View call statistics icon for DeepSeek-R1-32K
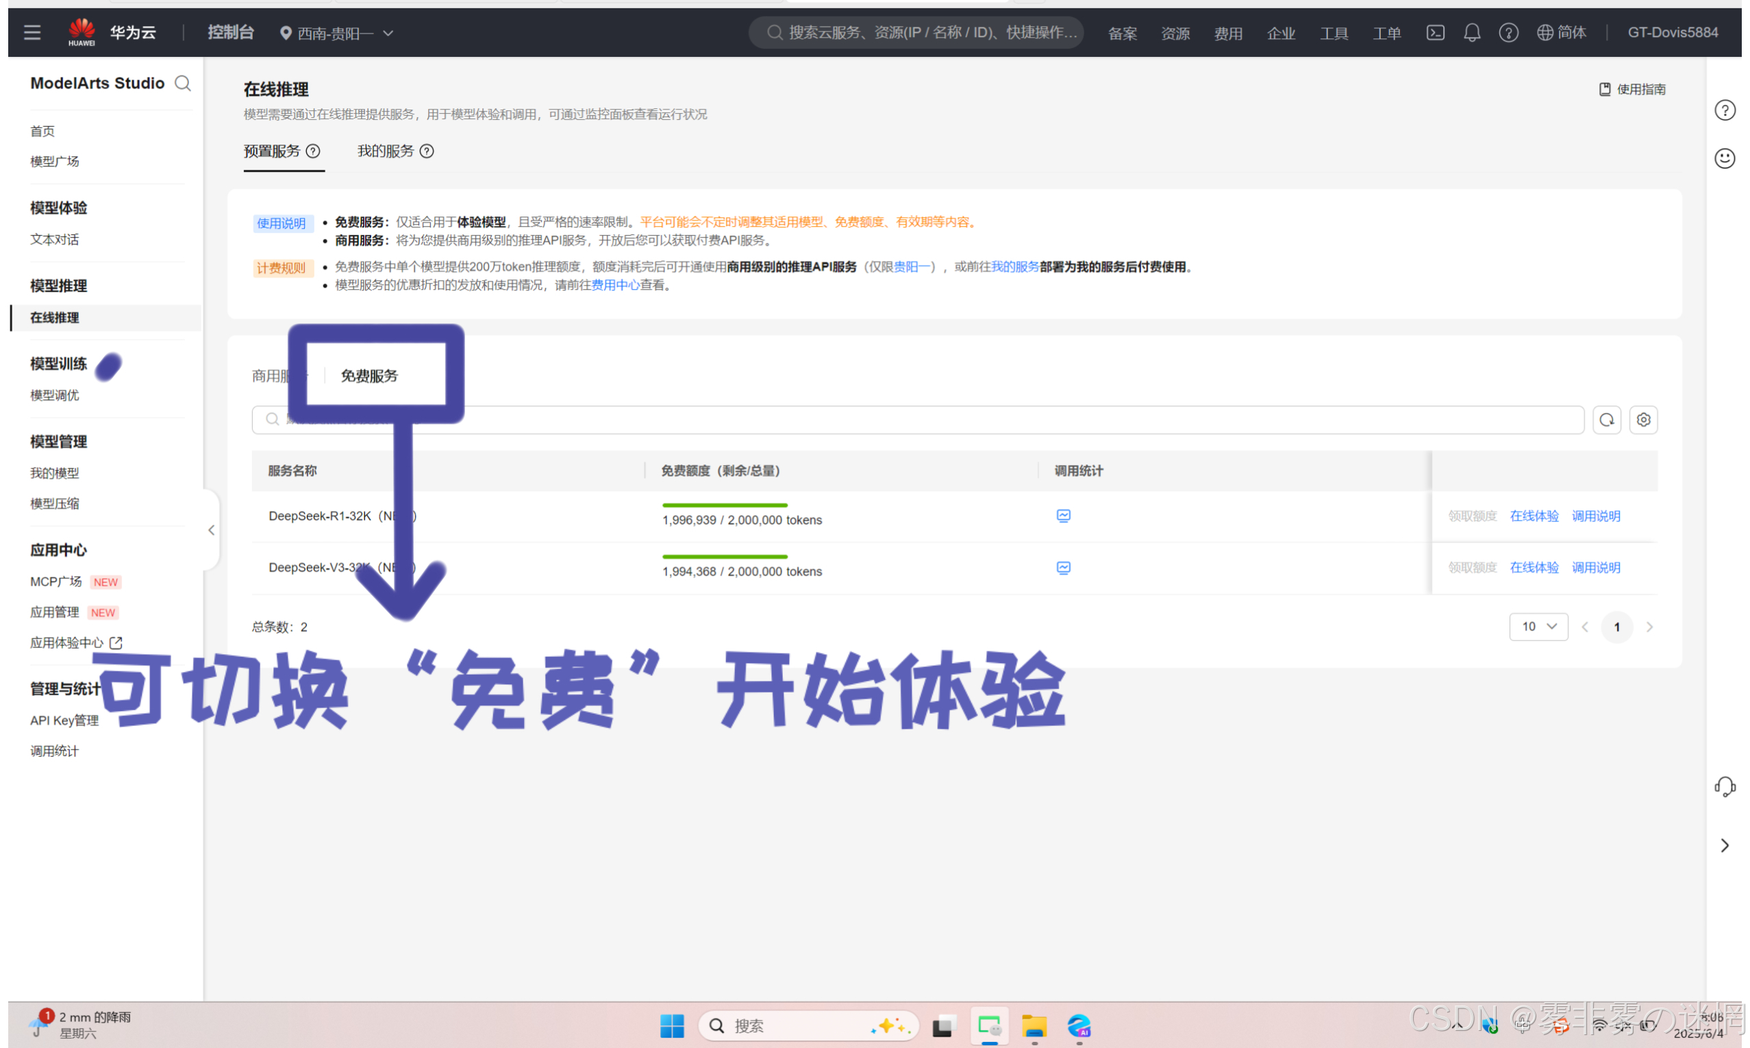 pos(1063,516)
